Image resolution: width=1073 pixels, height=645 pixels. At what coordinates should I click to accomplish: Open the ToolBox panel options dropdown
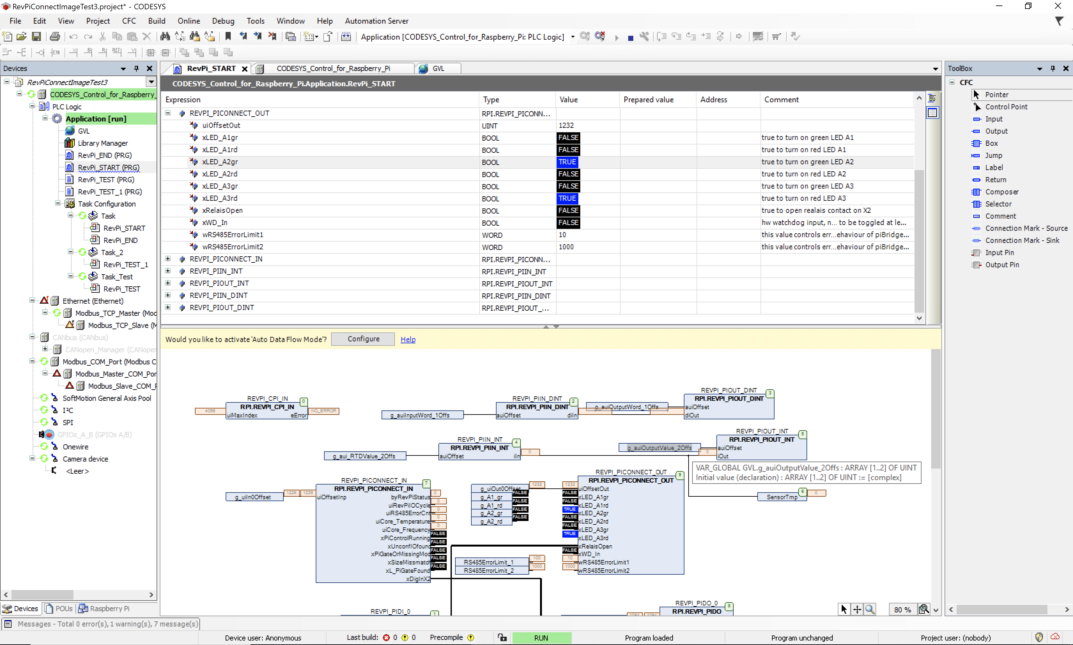(1039, 69)
